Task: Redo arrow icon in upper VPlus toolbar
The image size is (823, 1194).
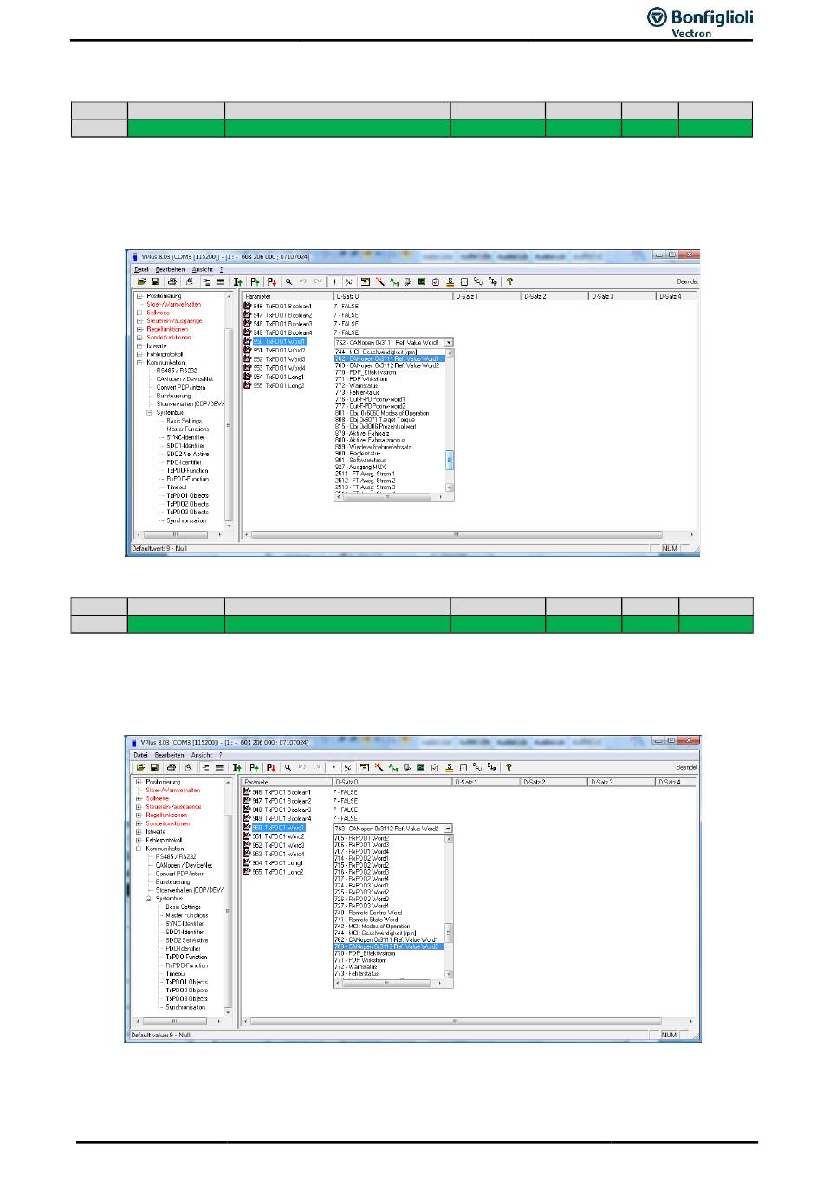Action: 317,281
